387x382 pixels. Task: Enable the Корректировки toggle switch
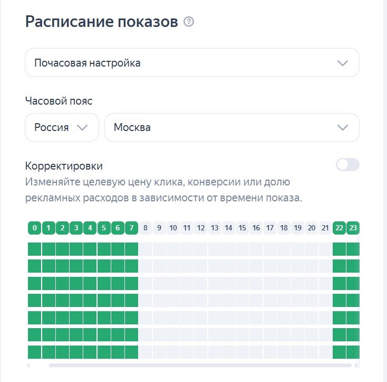pos(347,165)
